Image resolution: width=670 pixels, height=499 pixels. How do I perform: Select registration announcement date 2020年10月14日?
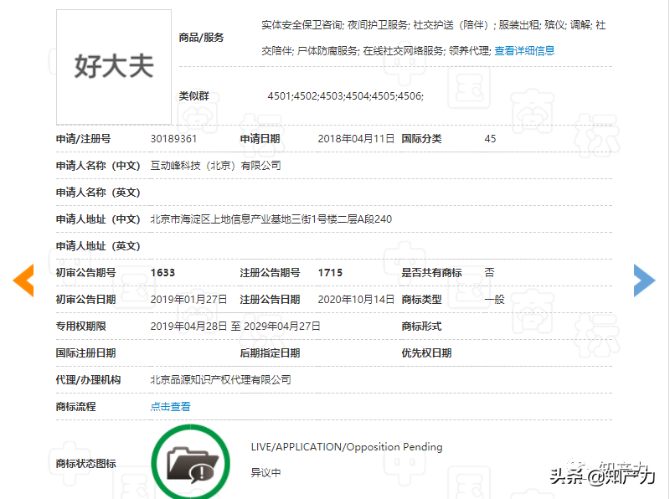(356, 300)
